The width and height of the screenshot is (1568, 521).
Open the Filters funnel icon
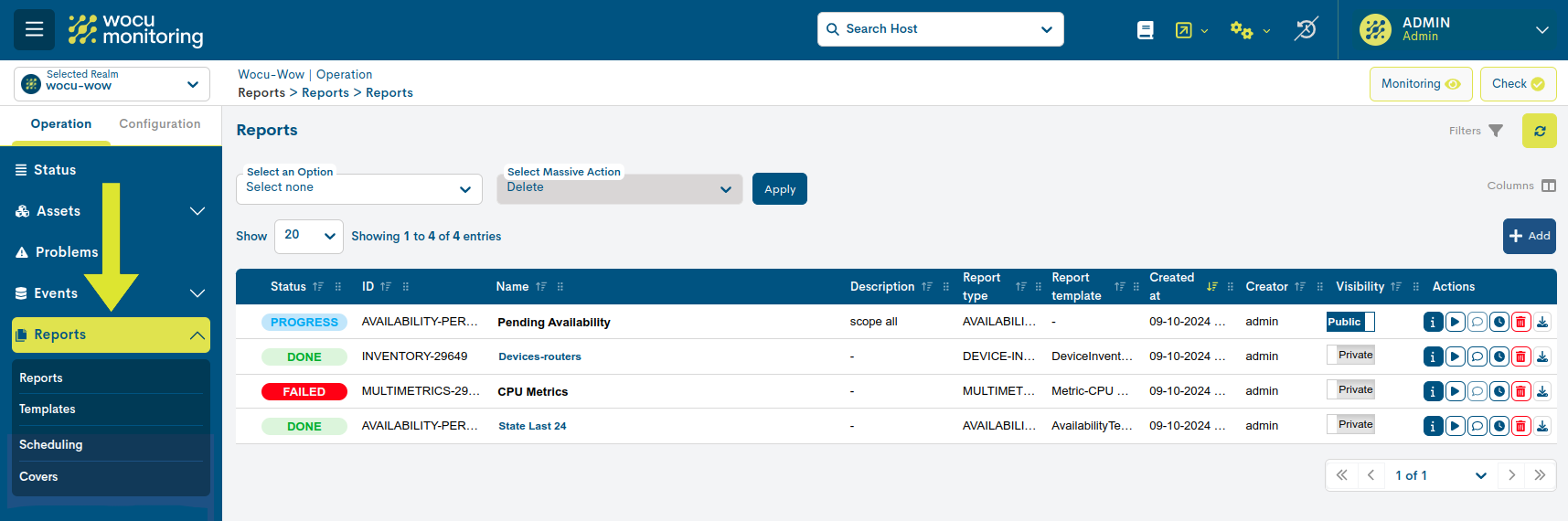(x=1496, y=131)
